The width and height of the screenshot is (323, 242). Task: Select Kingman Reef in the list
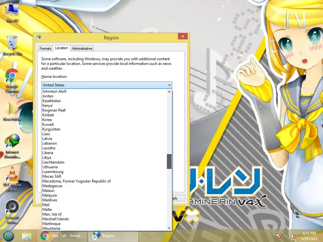[104, 110]
